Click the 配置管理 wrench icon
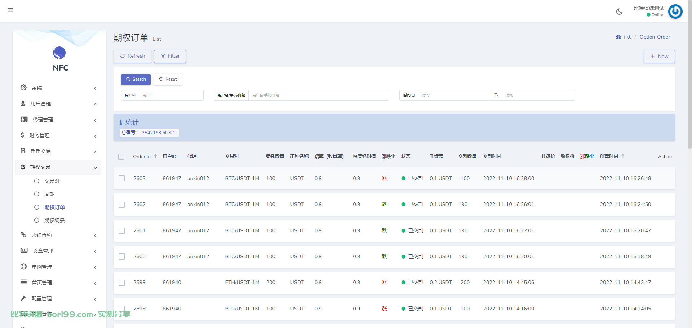This screenshot has width=692, height=328. [x=23, y=298]
